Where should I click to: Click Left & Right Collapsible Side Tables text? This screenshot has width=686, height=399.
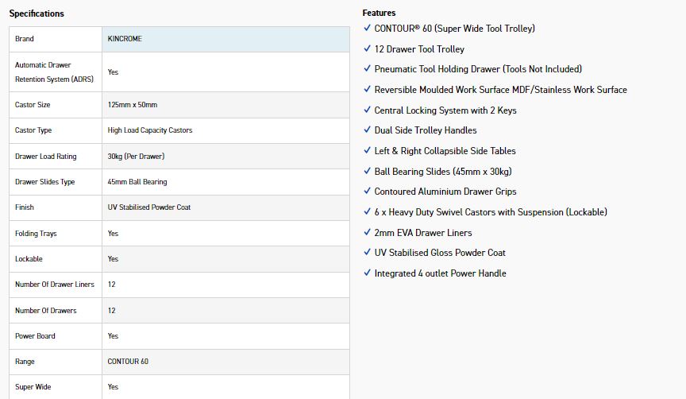445,151
